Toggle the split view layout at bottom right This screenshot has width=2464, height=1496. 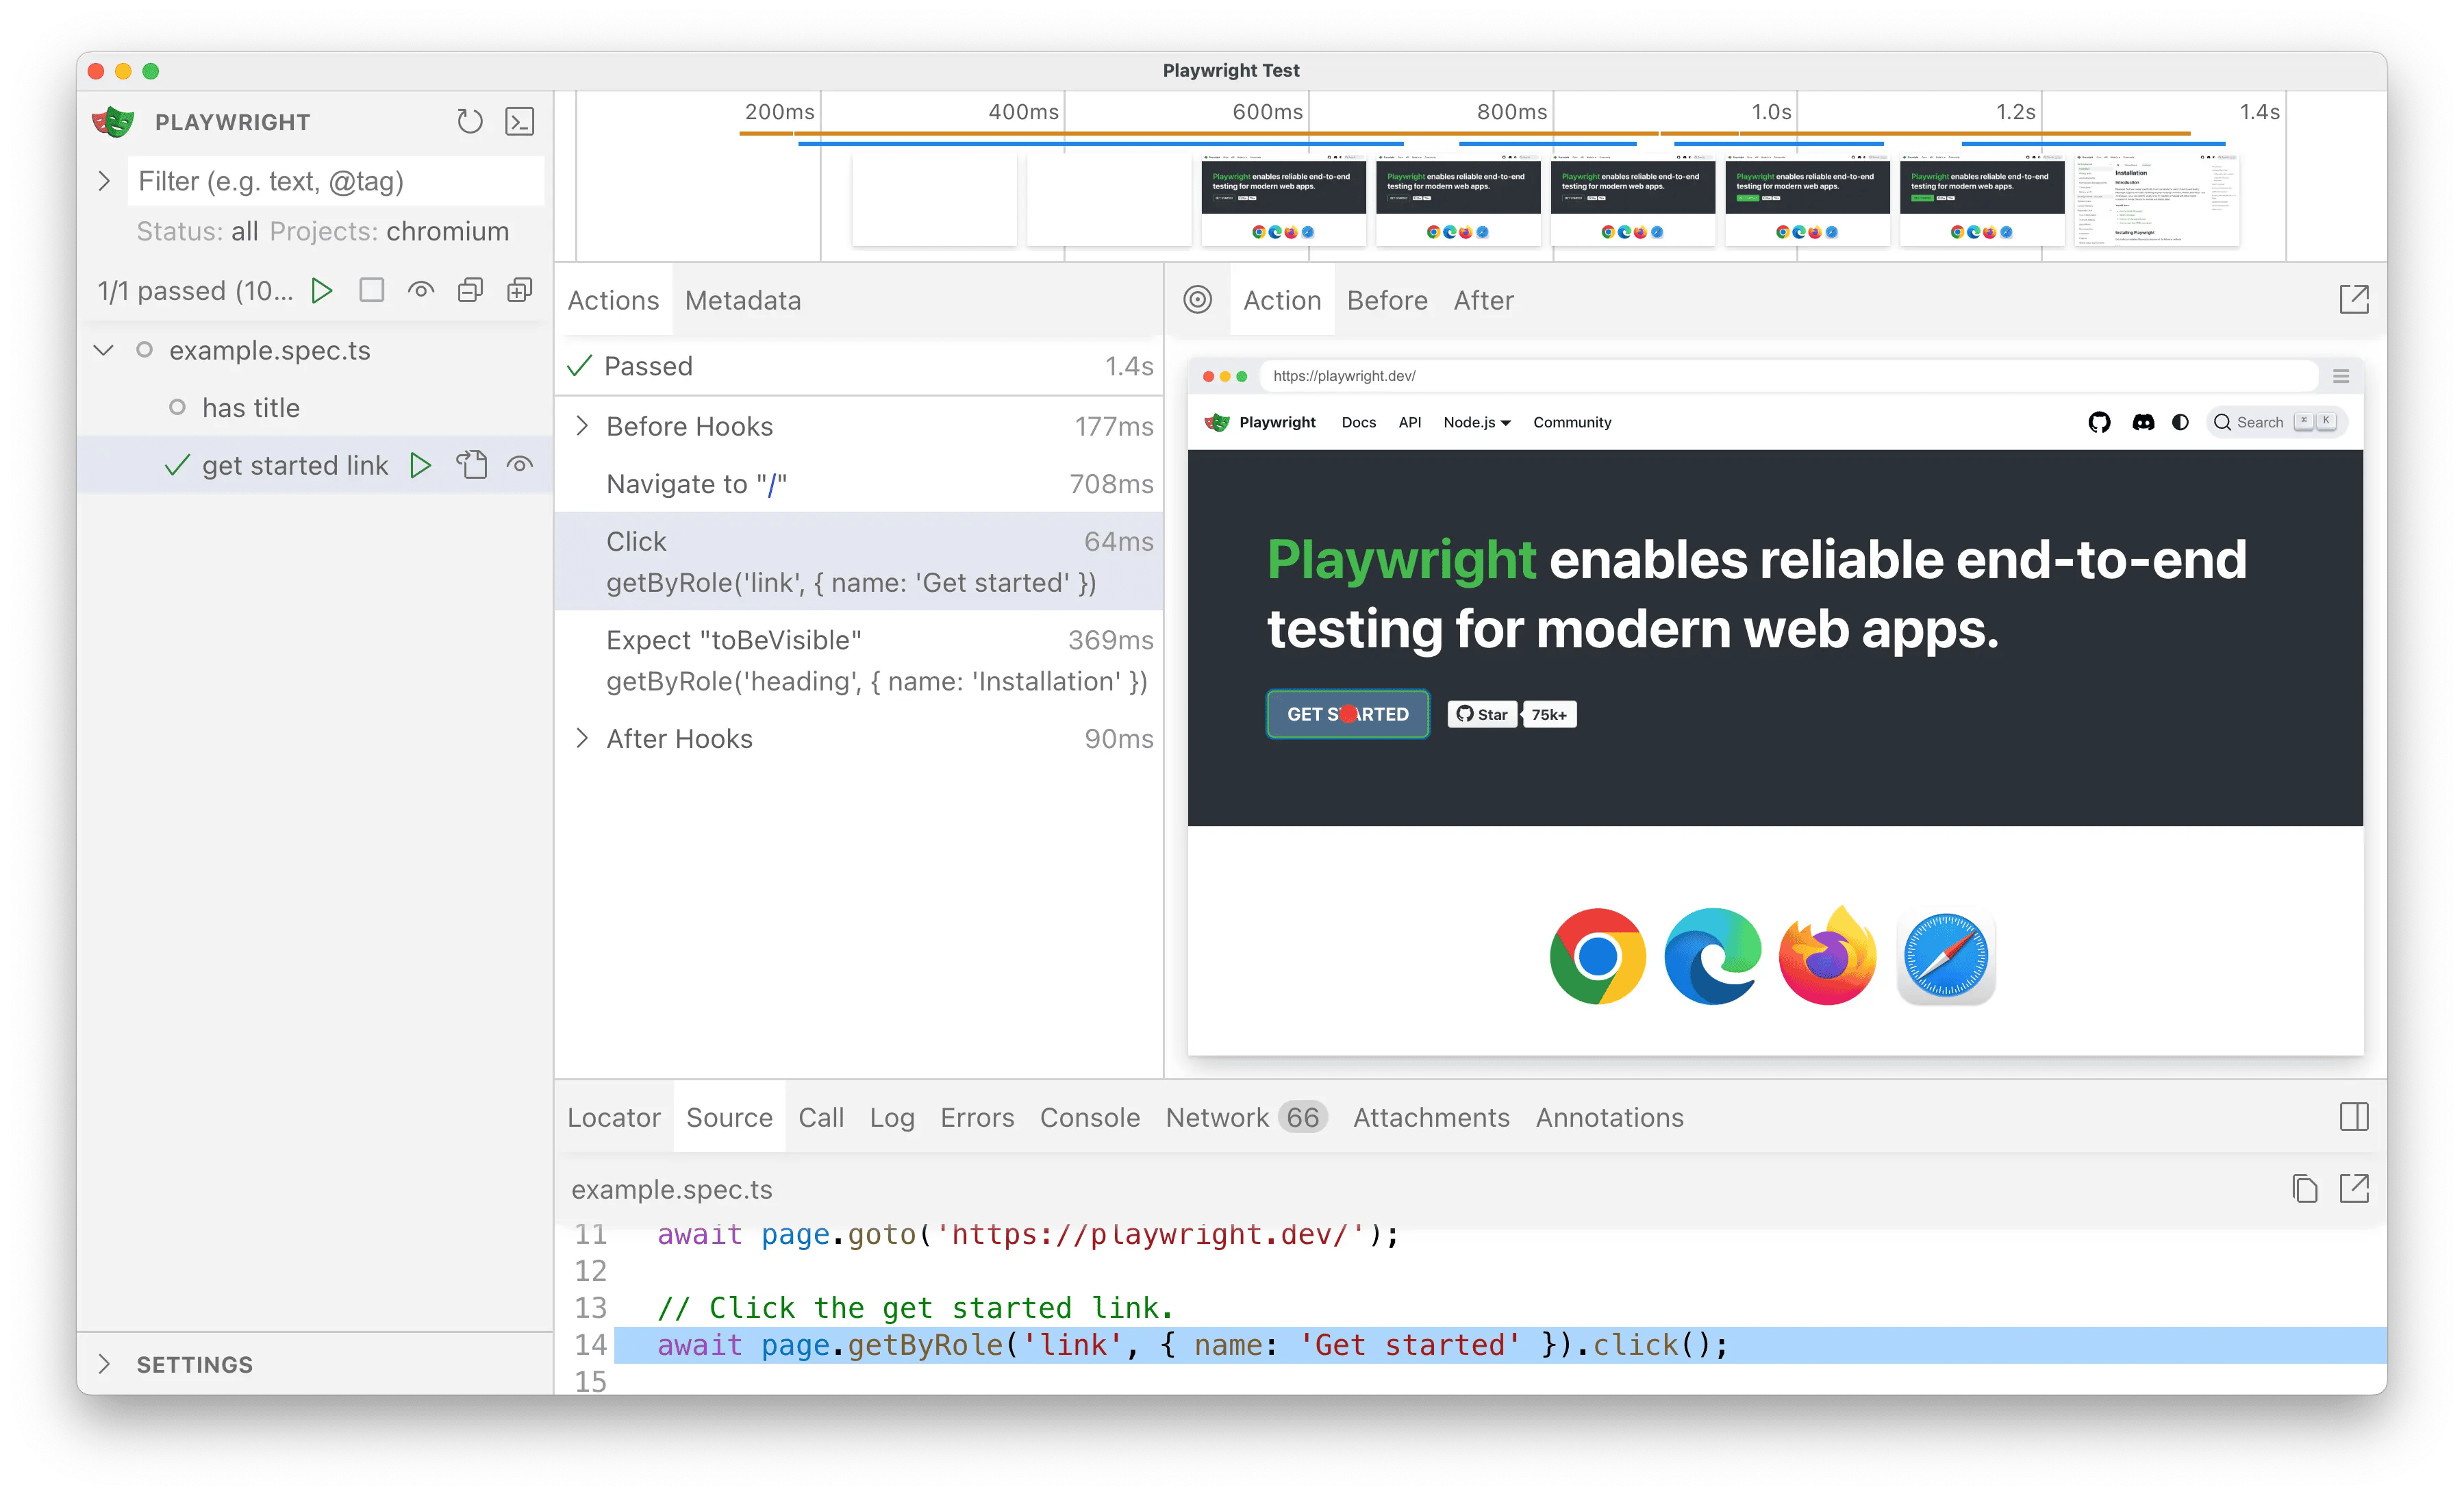click(2355, 1116)
